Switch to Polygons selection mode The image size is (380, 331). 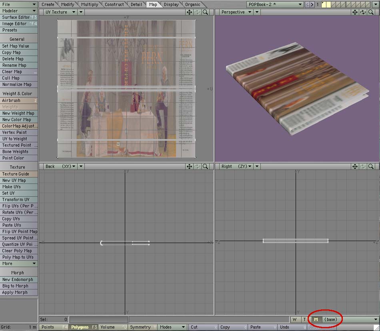84,327
